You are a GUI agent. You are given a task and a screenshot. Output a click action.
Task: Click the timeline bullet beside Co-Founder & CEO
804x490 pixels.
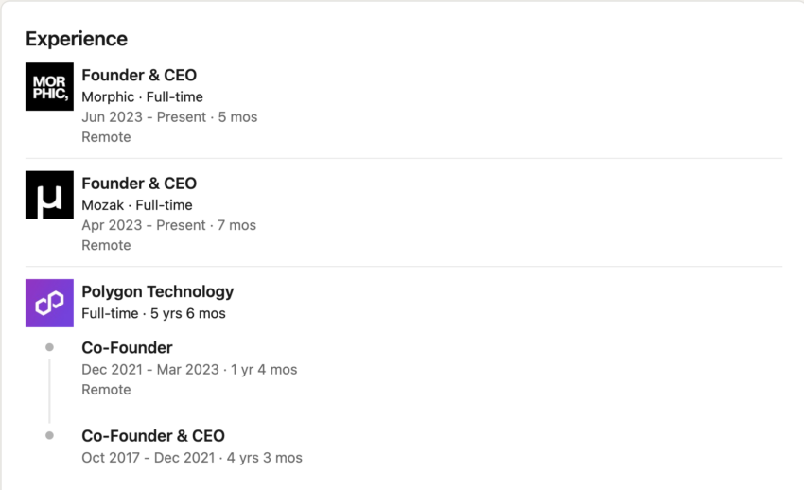point(49,436)
